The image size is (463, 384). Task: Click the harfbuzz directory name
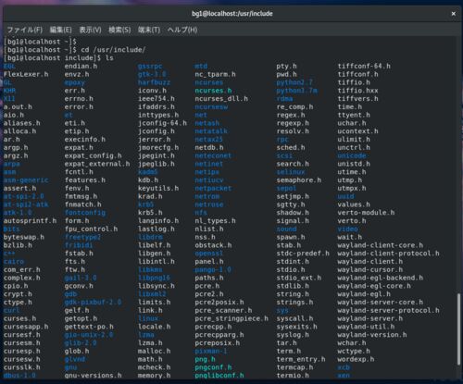tap(154, 82)
